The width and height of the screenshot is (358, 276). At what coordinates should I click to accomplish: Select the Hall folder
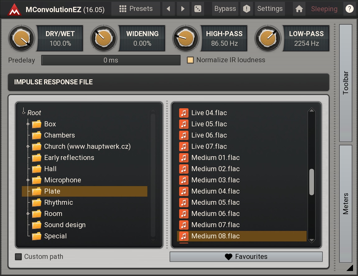coord(85,169)
